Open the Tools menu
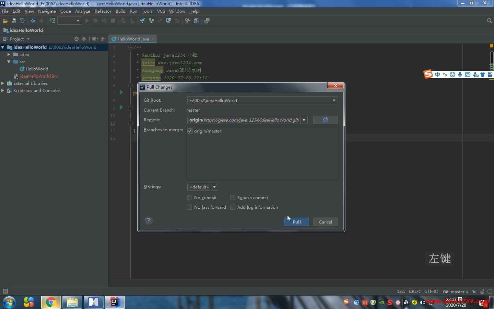 (147, 11)
